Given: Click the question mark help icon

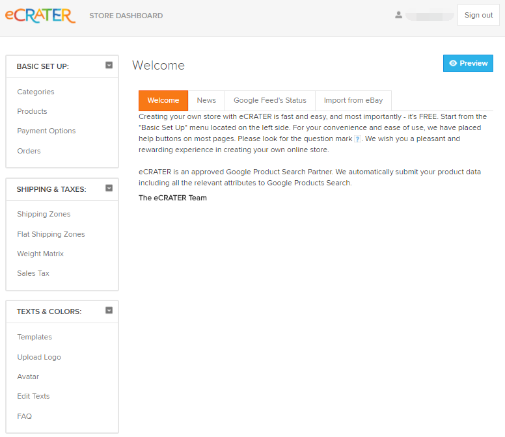Looking at the screenshot, I should pos(357,139).
